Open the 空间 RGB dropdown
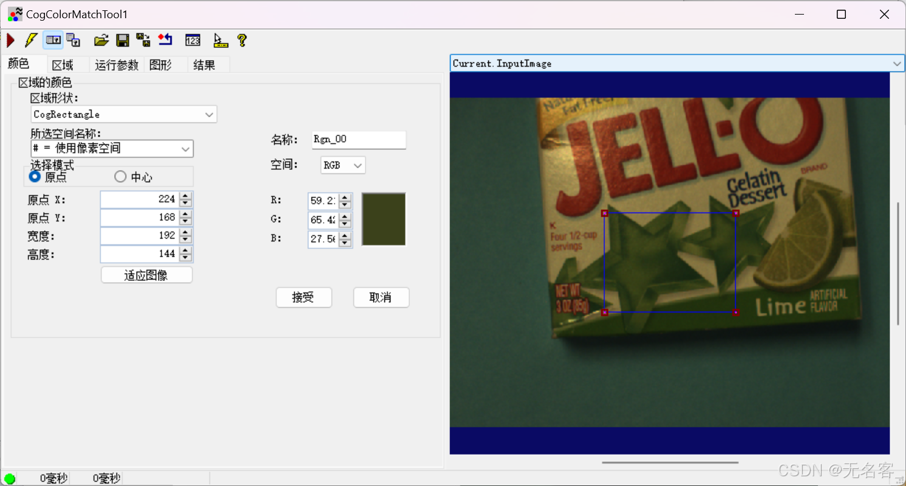The width and height of the screenshot is (906, 486). click(343, 165)
